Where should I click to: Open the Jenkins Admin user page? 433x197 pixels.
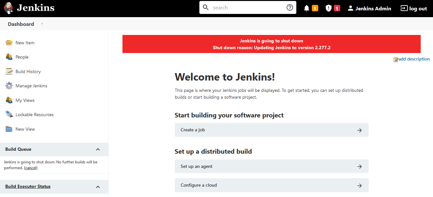coord(373,9)
